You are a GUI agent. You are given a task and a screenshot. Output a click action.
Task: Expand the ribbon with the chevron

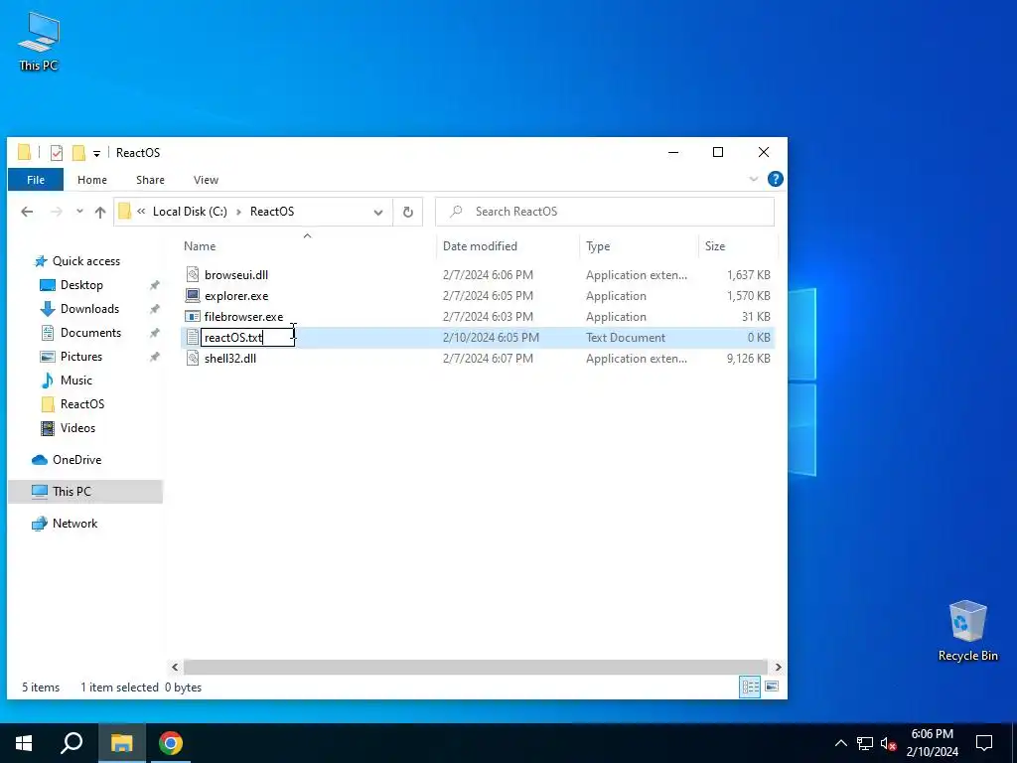pos(753,179)
